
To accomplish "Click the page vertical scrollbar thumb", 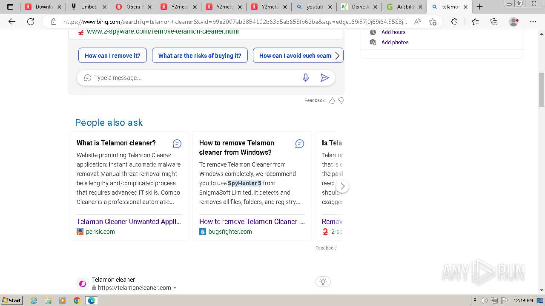I will coord(542,90).
